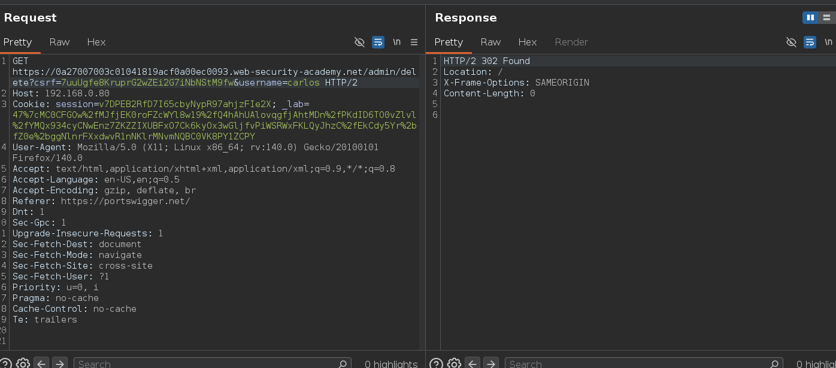Click the Accept-Encoding header line
The width and height of the screenshot is (836, 368).
[104, 190]
